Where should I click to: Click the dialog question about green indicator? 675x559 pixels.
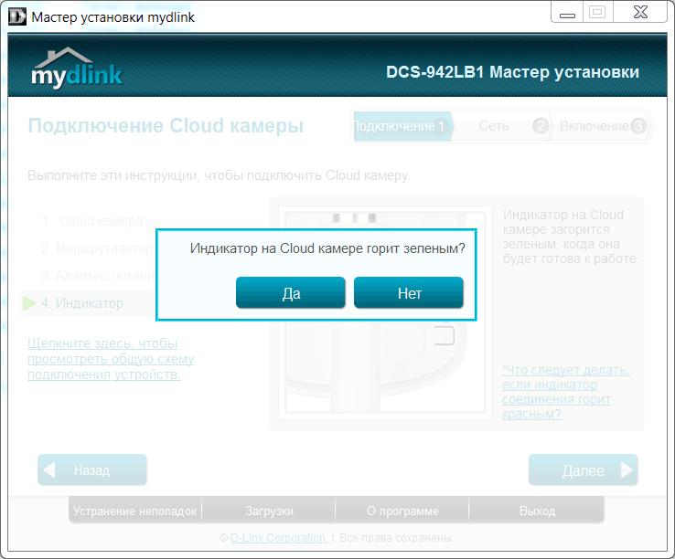[327, 248]
